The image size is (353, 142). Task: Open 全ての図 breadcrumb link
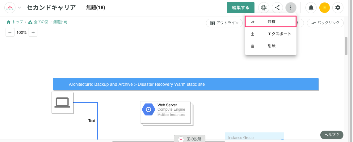[x=39, y=22]
